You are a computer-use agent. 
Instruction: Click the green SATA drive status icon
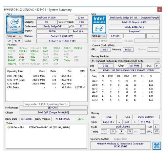pos(9,127)
